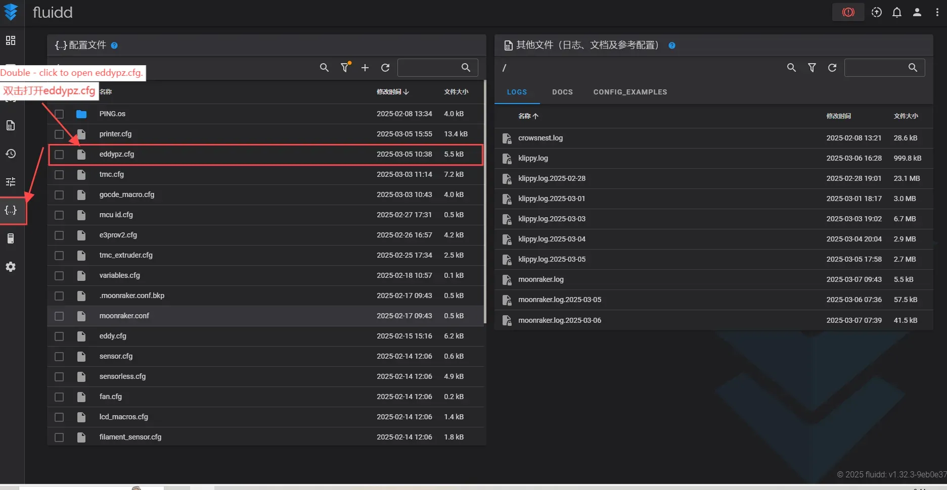Viewport: 947px width, 490px height.
Task: Open the filter dropdown in other files panel
Action: point(811,68)
